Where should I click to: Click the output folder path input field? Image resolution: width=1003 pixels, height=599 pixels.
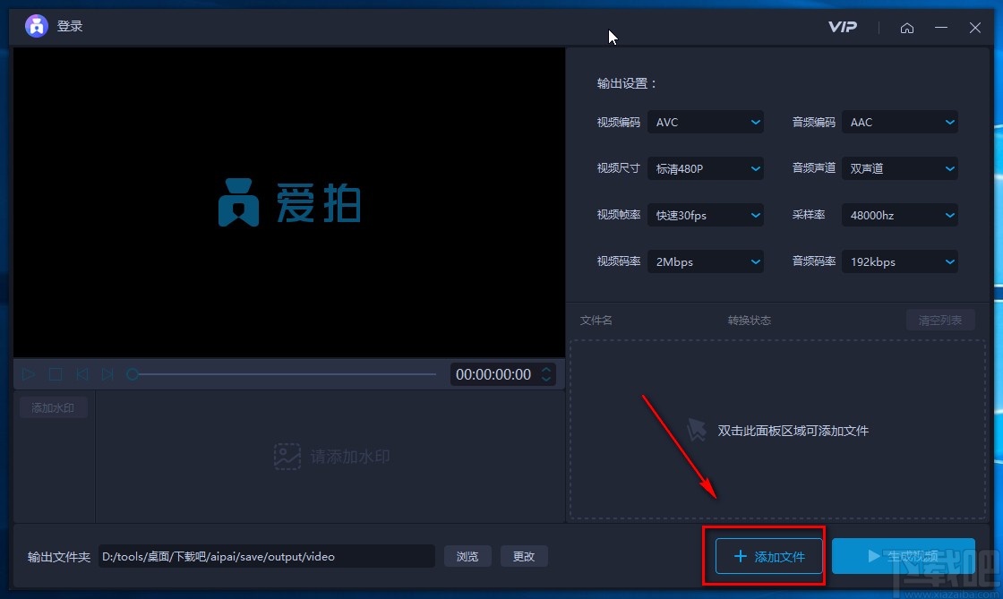[x=266, y=556]
